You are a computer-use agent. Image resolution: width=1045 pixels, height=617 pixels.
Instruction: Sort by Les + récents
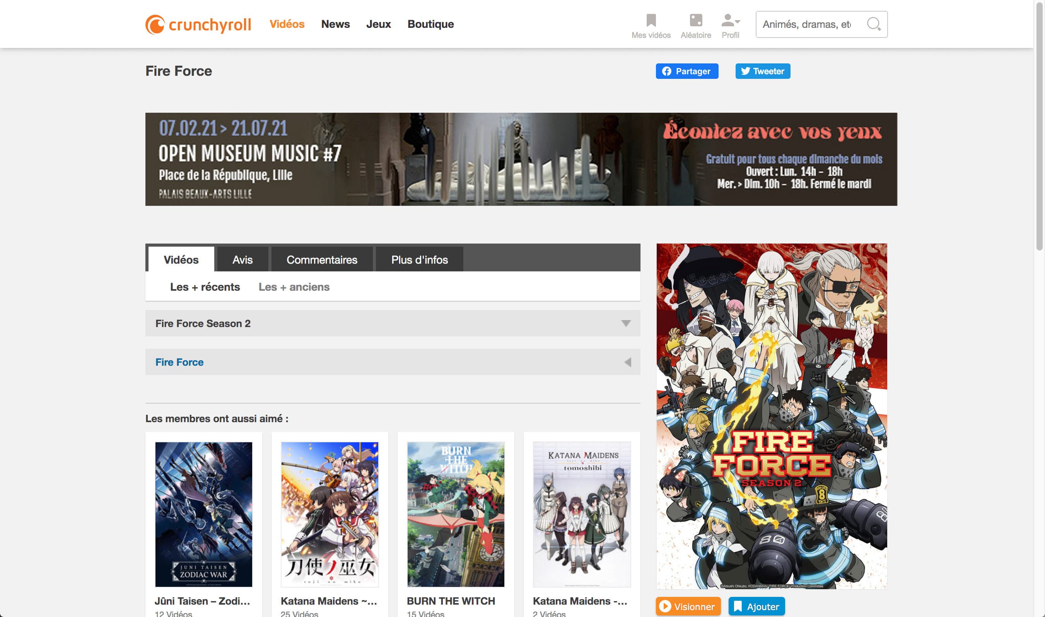pyautogui.click(x=205, y=287)
